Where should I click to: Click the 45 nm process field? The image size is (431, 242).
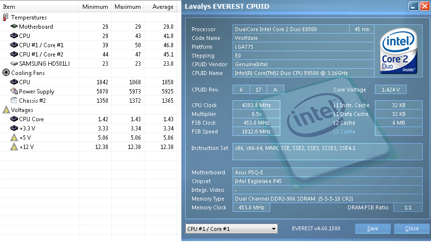coord(362,29)
